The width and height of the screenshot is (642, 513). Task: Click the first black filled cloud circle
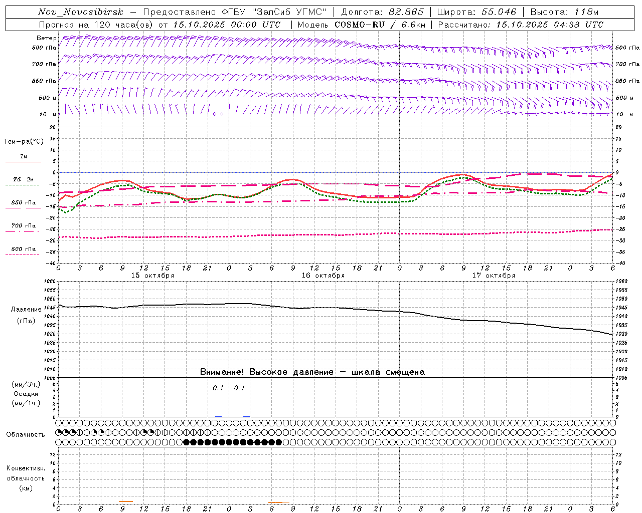[187, 442]
